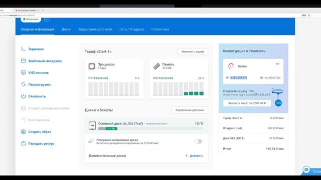Click the main disk usage bar
321x180 pixels.
click(151, 128)
